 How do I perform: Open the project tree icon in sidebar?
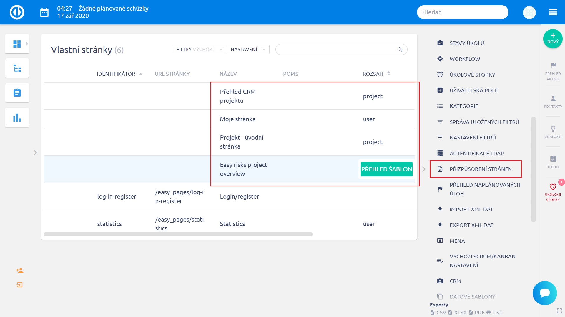pos(17,68)
